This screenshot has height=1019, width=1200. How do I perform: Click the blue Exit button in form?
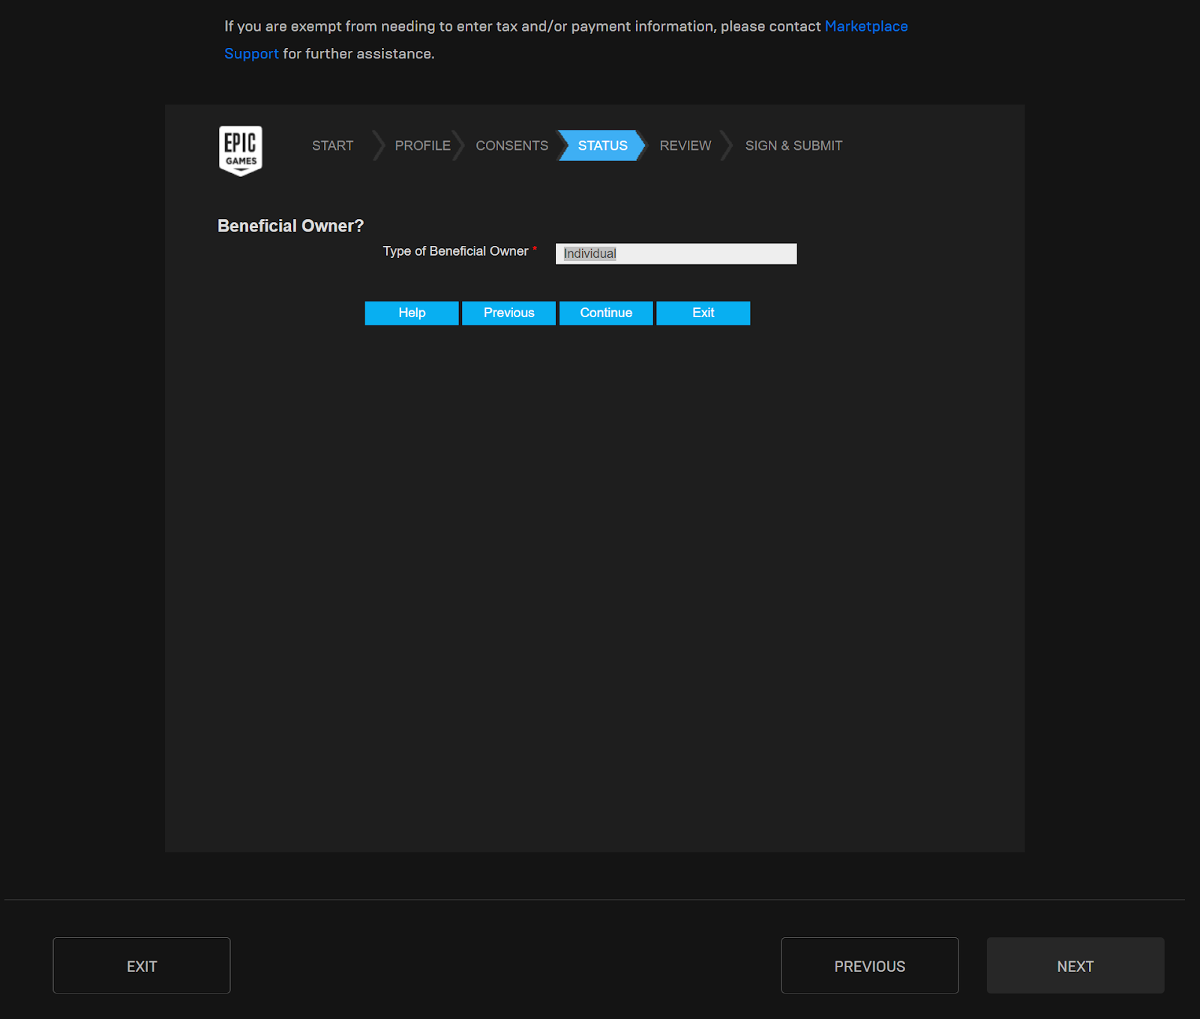click(703, 313)
